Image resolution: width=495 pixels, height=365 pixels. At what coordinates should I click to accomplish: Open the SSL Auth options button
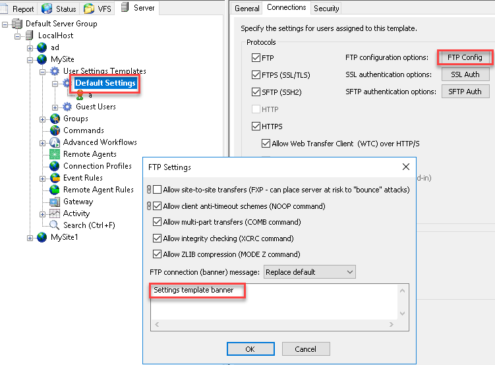(x=465, y=74)
